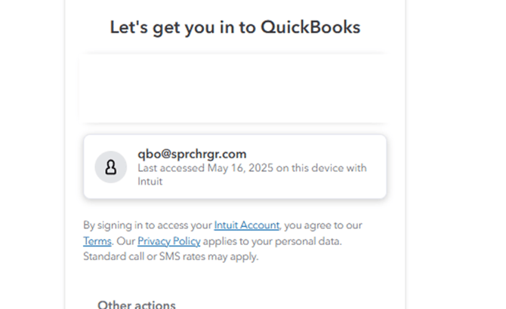Click empty margin left of sign-in panel
506x309 pixels.
[32, 154]
